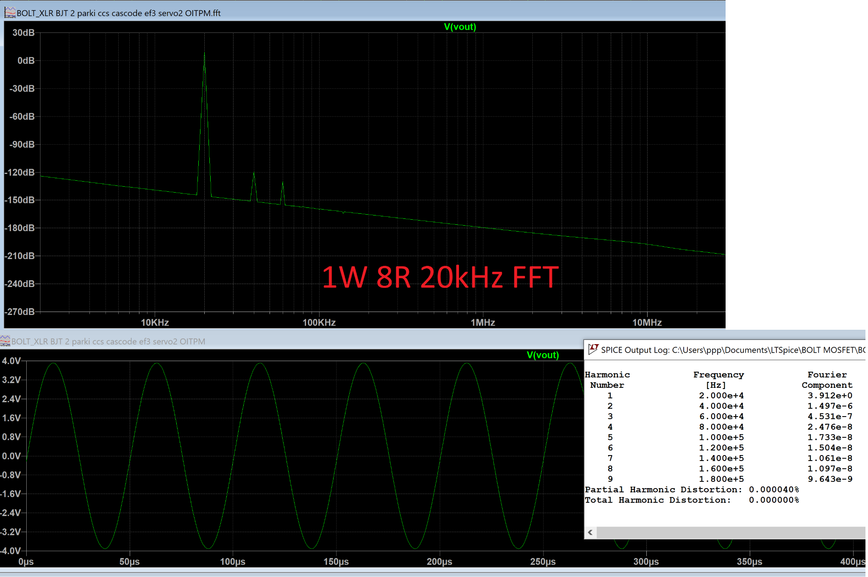Click horizontal scrollbar track in SPICE log

pyautogui.click(x=731, y=533)
